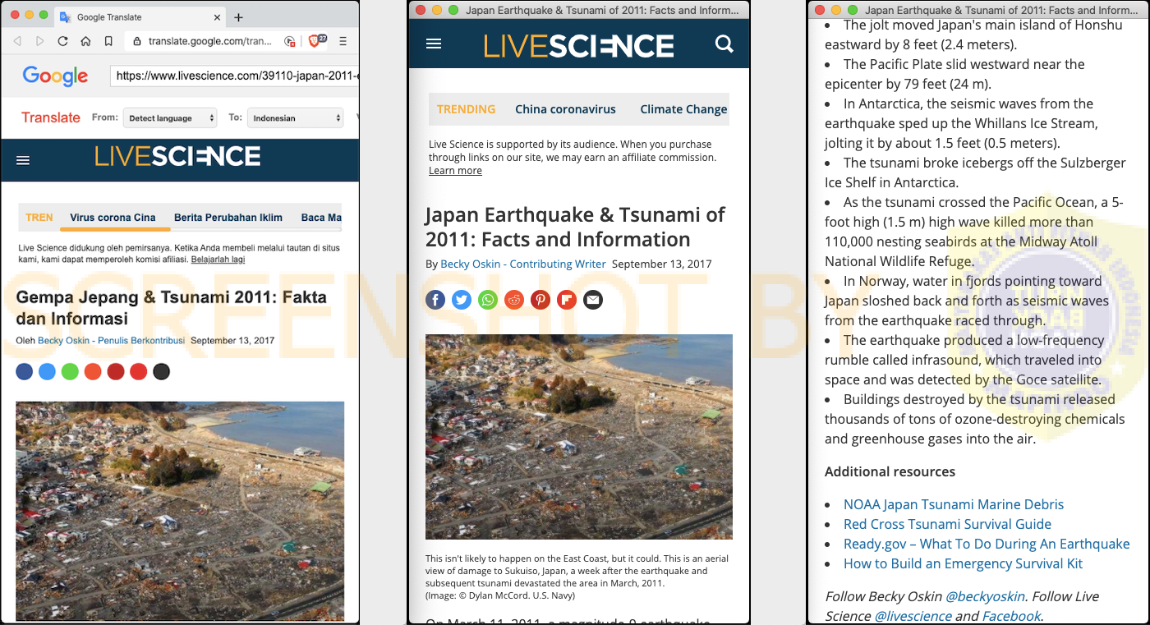
Task: Click the Belajarlah lagi link
Action: point(218,260)
